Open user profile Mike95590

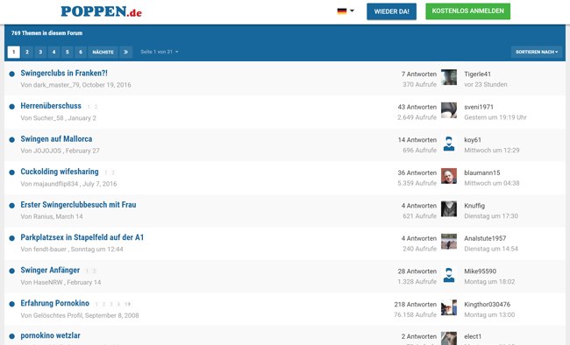point(481,271)
